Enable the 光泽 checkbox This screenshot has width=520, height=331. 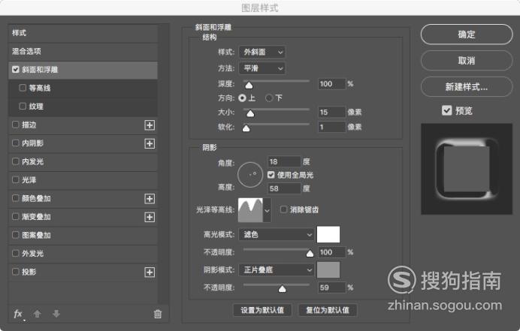15,179
